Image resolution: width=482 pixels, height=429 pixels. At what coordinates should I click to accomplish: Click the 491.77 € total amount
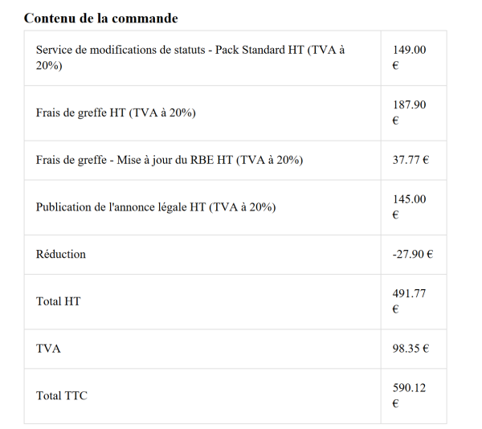[409, 301]
